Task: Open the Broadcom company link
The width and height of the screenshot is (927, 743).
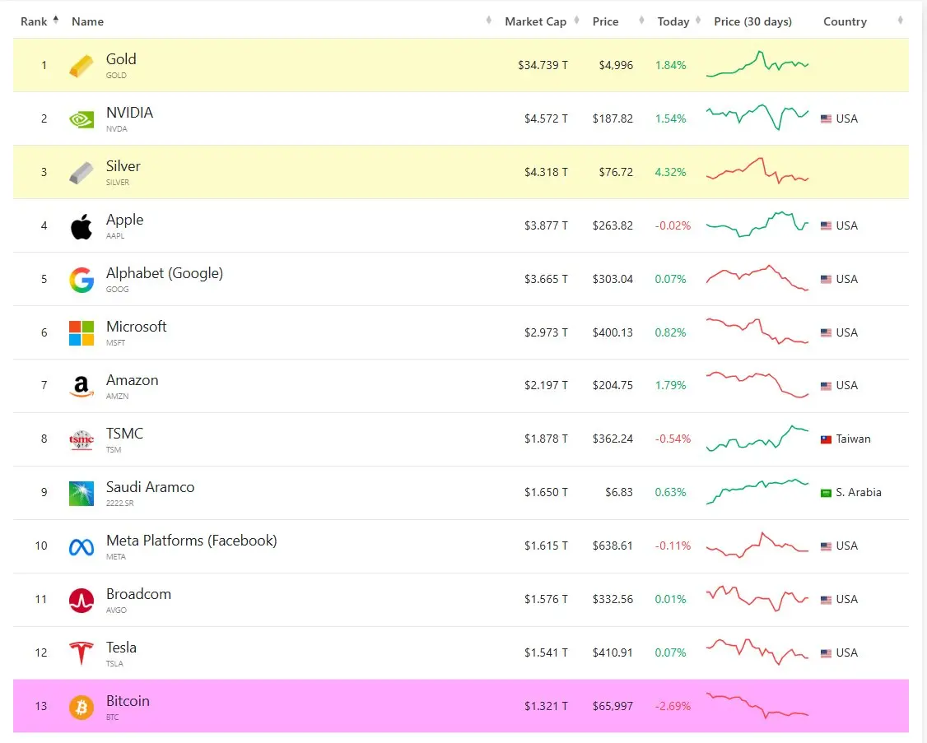Action: point(138,594)
